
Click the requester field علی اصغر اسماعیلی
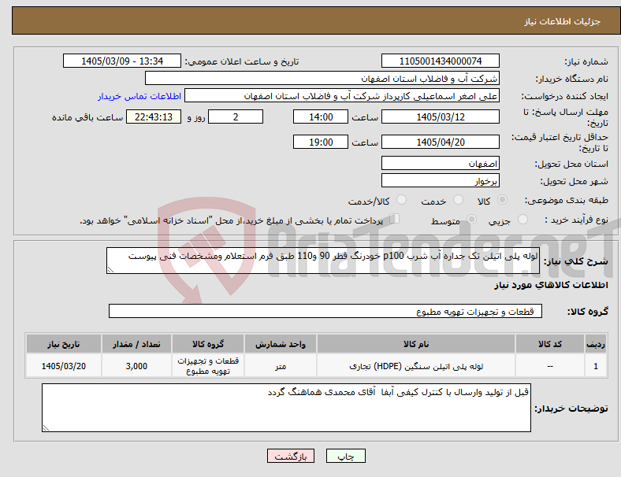pos(342,96)
